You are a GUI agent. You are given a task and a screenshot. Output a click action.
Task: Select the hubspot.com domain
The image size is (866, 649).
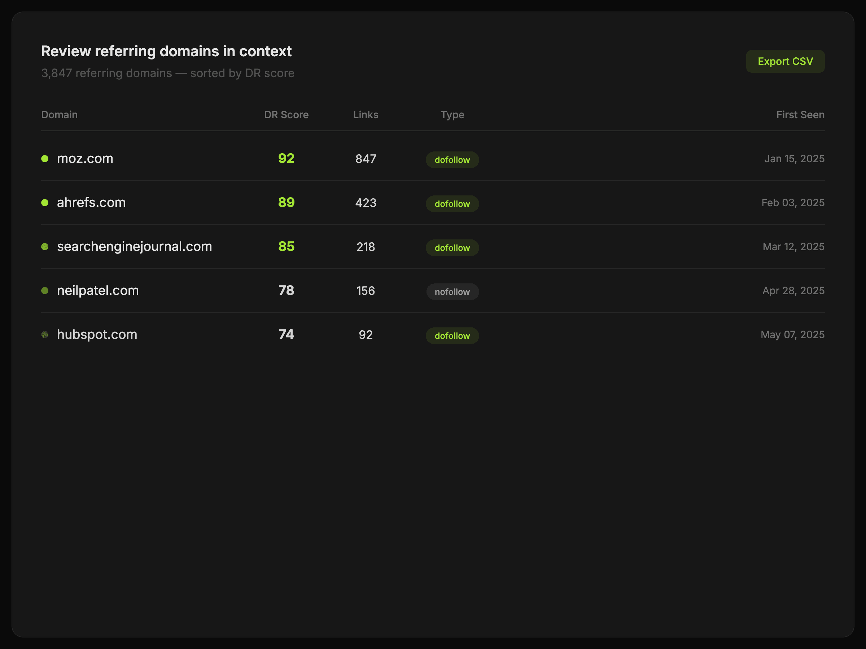pyautogui.click(x=97, y=335)
